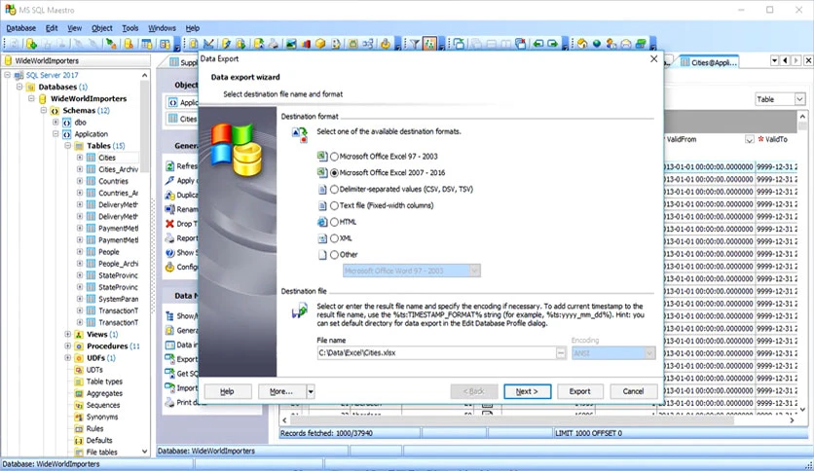Image resolution: width=814 pixels, height=471 pixels.
Task: Click the data grid scroll up arrow
Action: [802, 117]
